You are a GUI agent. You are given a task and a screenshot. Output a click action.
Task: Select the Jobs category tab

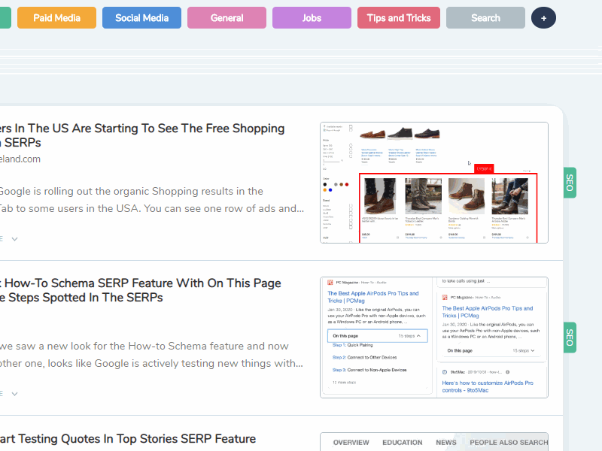tap(312, 17)
